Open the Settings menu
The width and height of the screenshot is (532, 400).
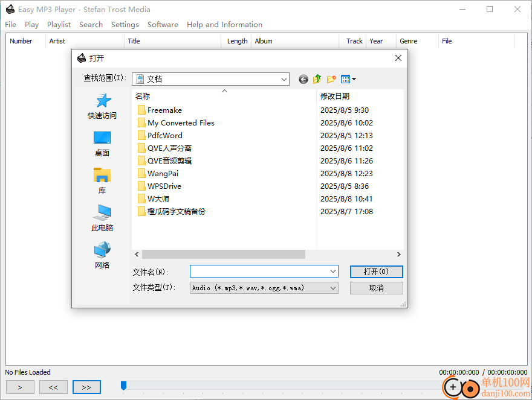pos(125,25)
